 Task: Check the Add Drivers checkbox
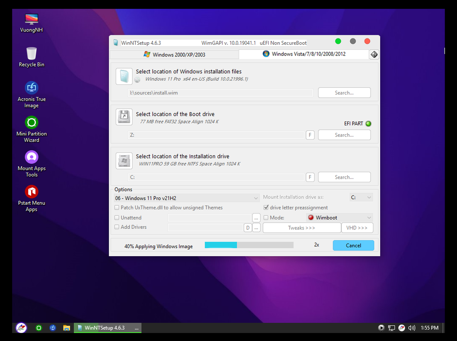[116, 227]
